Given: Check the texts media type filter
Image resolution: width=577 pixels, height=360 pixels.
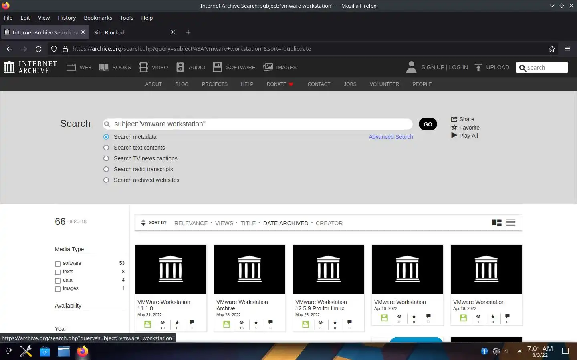Looking at the screenshot, I should point(58,272).
